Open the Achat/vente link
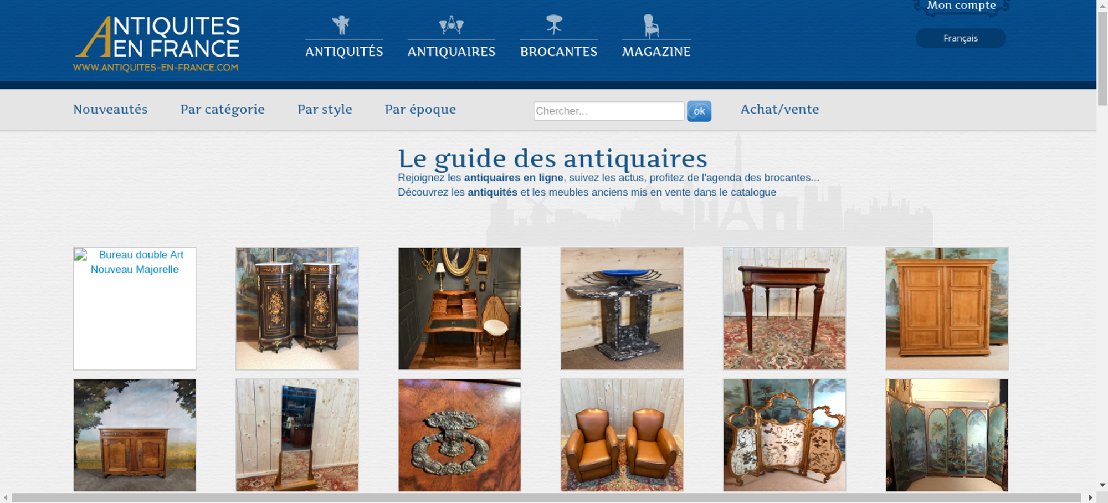 coord(780,109)
